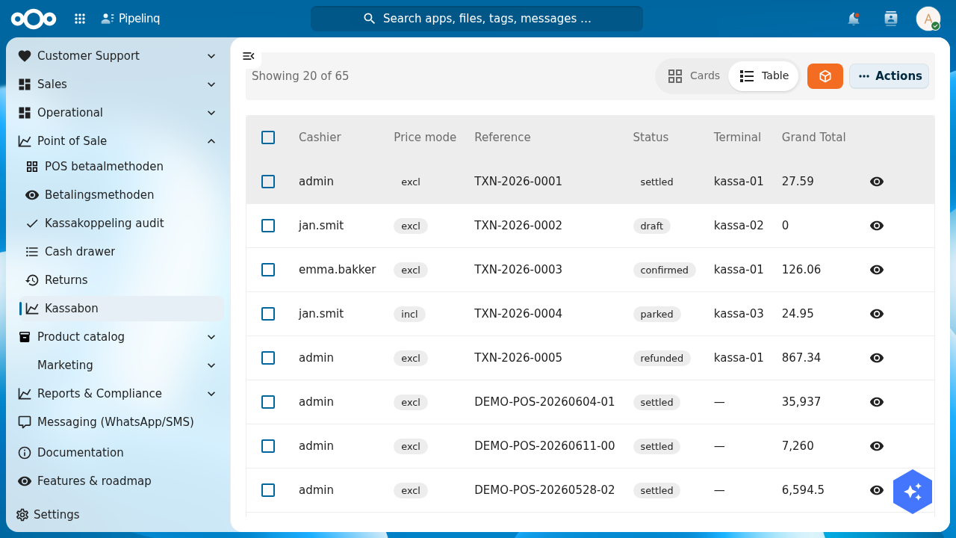Open the contacts menu icon
This screenshot has height=538, width=956.
coord(891,19)
